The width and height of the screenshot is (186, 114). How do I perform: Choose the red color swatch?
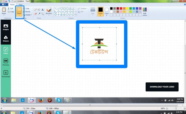[x=121, y=9]
